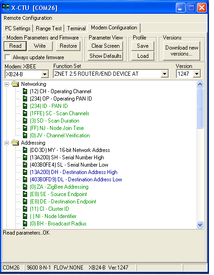Click the JV Channel Verification icon

click(25, 135)
